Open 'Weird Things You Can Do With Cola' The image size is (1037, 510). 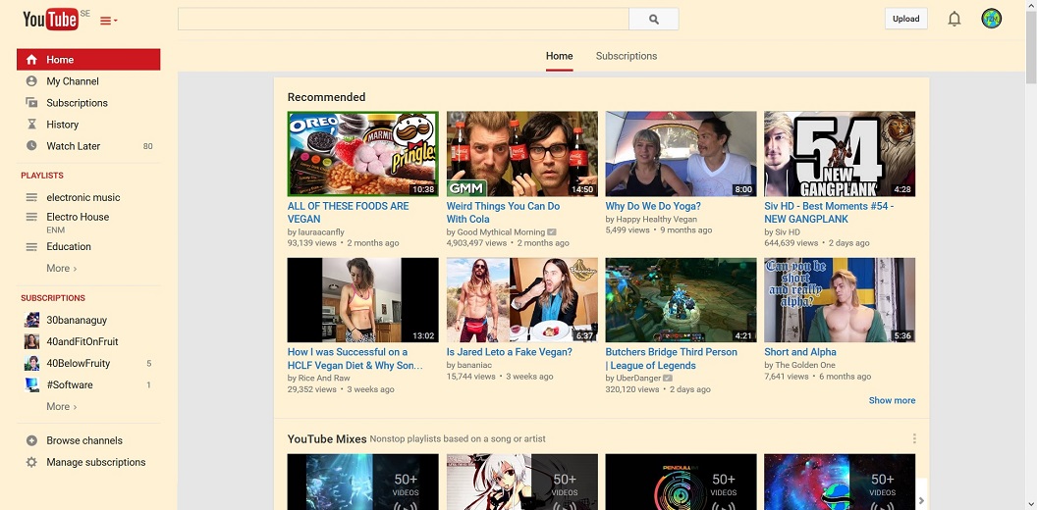click(x=504, y=213)
